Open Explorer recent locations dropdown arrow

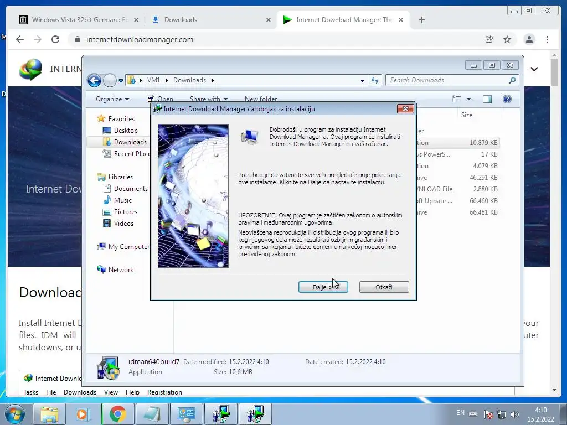pyautogui.click(x=121, y=81)
